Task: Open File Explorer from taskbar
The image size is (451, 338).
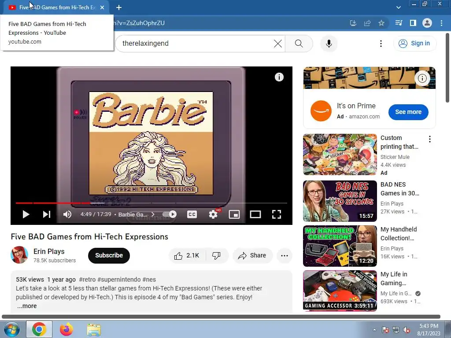Action: point(94,330)
